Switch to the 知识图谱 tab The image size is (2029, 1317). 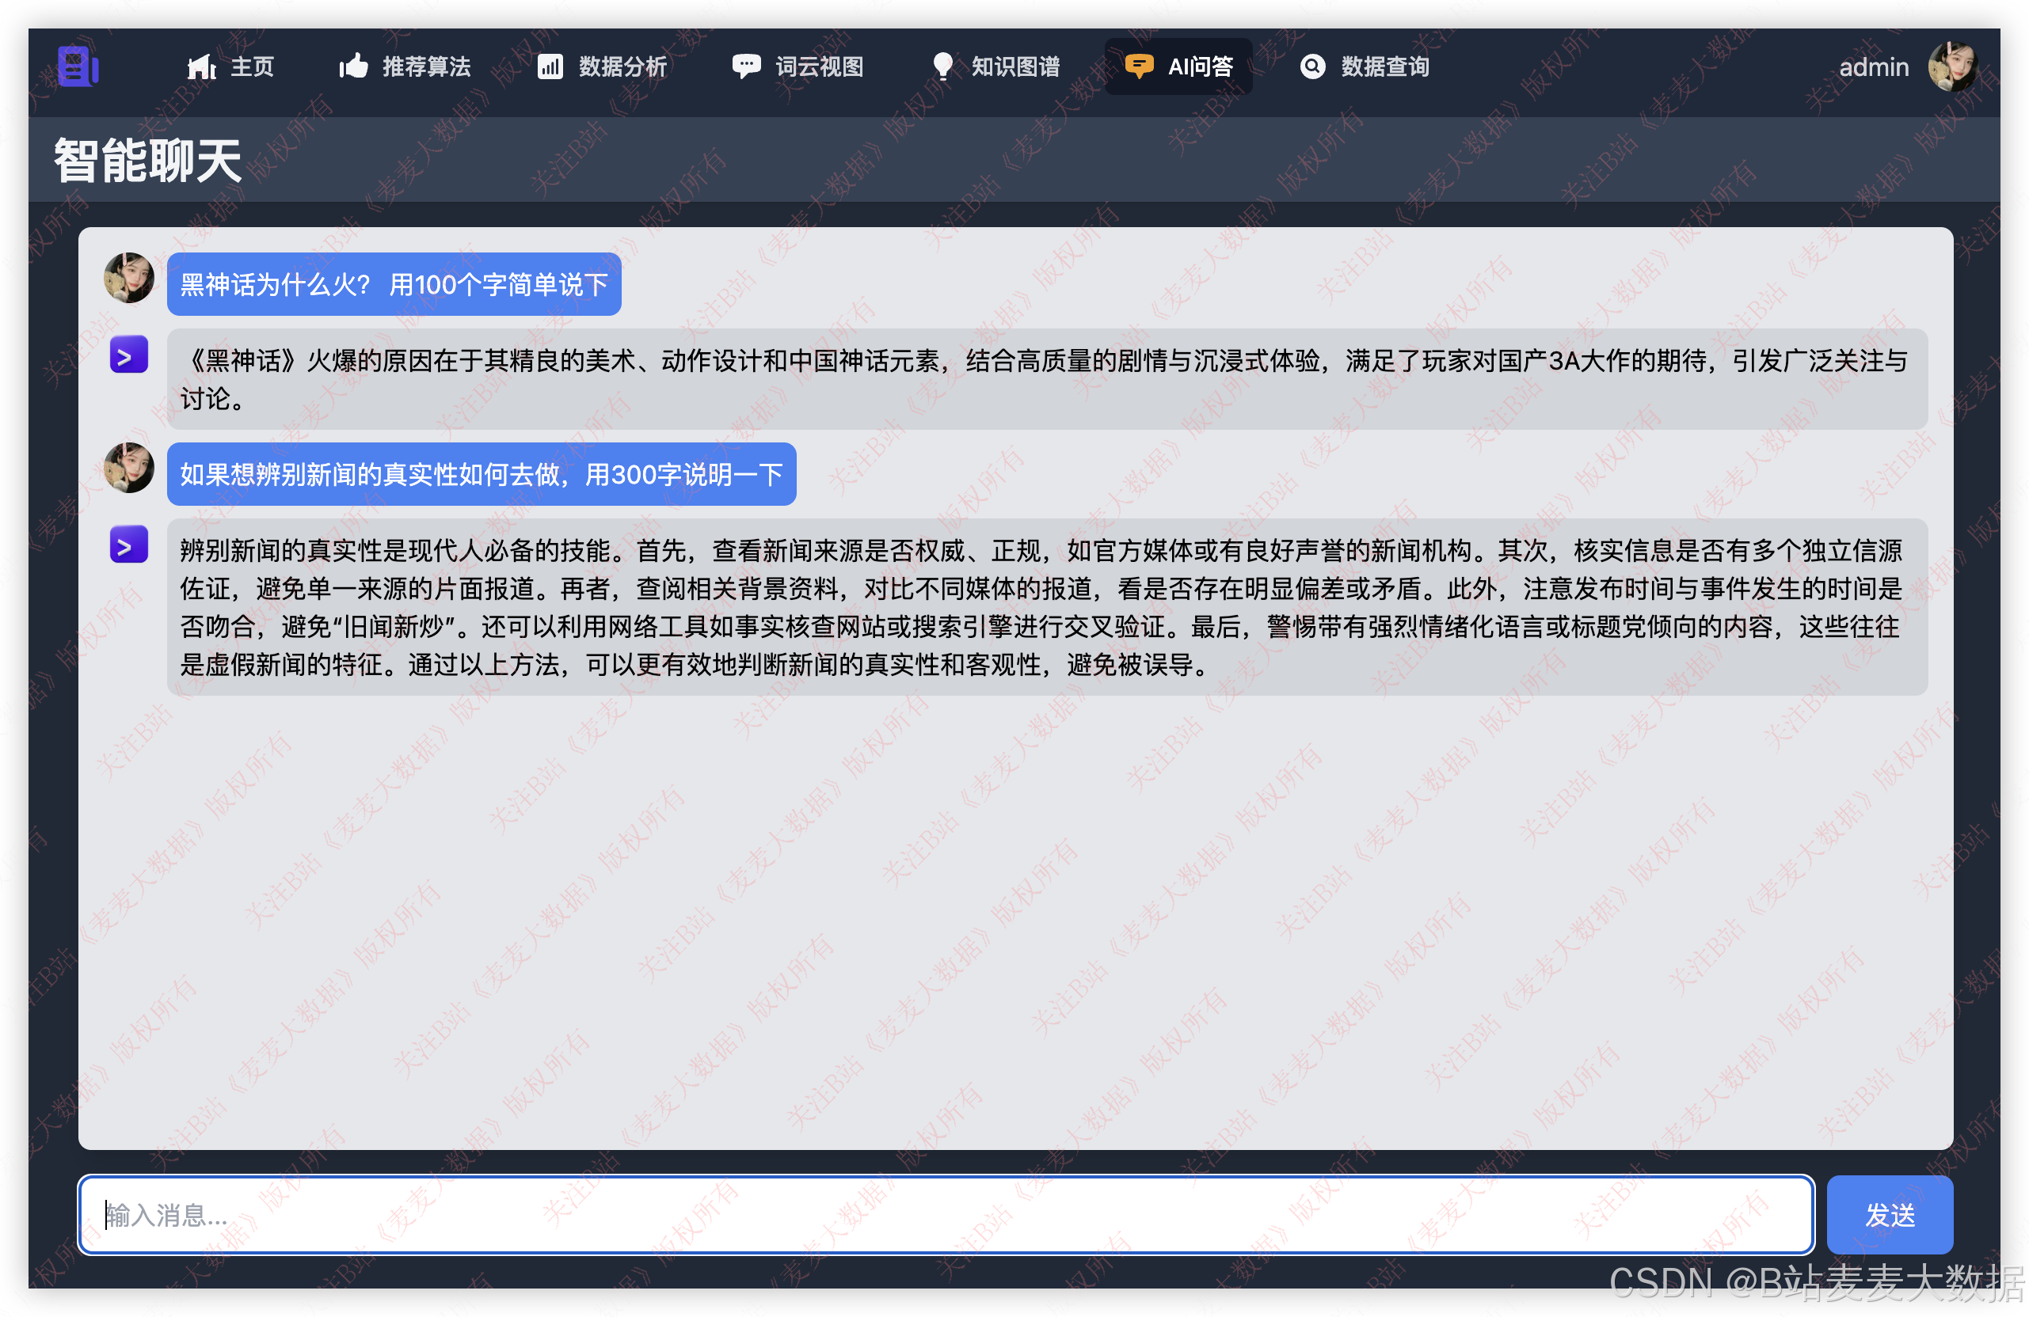coord(1014,66)
